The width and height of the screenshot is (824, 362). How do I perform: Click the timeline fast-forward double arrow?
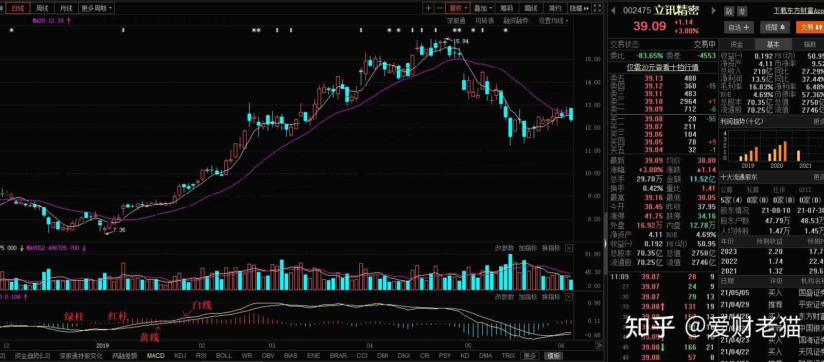599,346
